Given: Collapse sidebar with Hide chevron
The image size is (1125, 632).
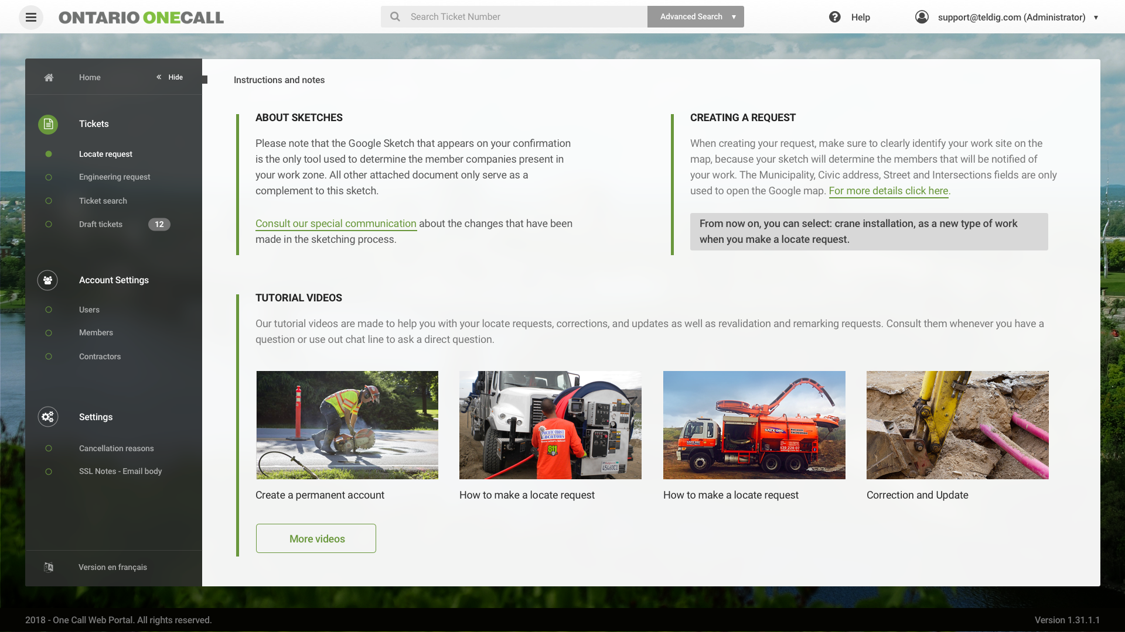Looking at the screenshot, I should 159,77.
